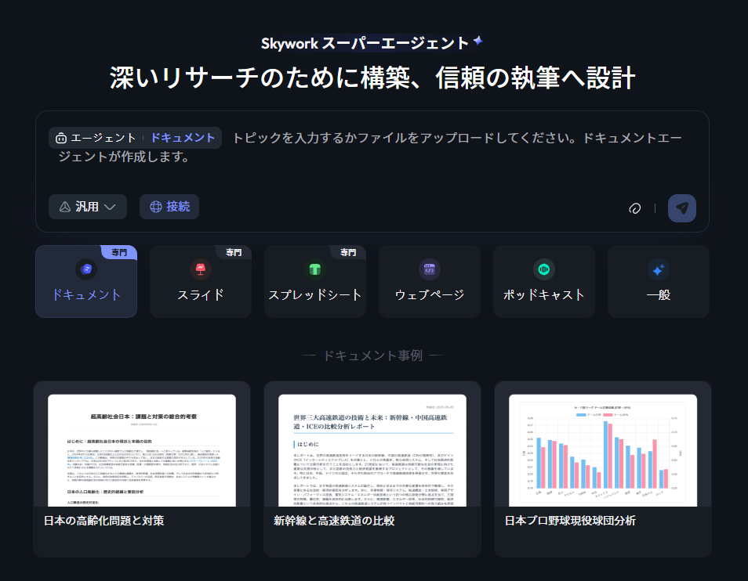
Task: Click the robot icon beside エージェント
Action: pyautogui.click(x=61, y=138)
